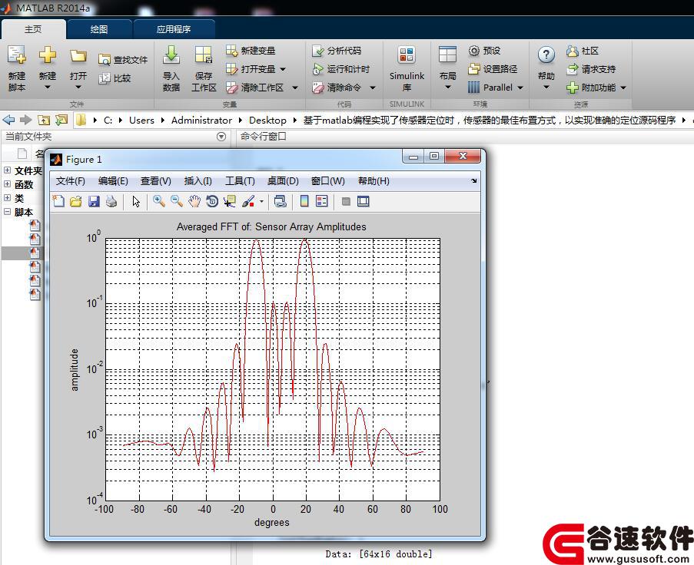Open the Open Variable (打开变量) dropdown
Viewport: 694px width, 565px height.
point(283,69)
